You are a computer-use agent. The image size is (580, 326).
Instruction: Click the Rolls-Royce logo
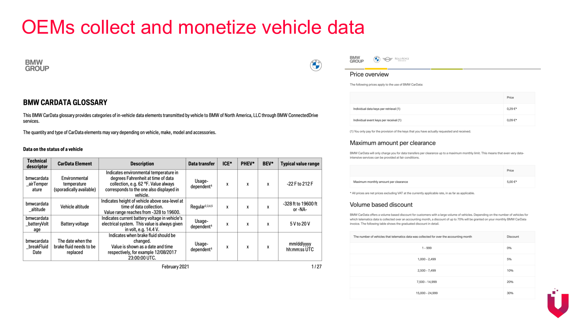point(402,59)
